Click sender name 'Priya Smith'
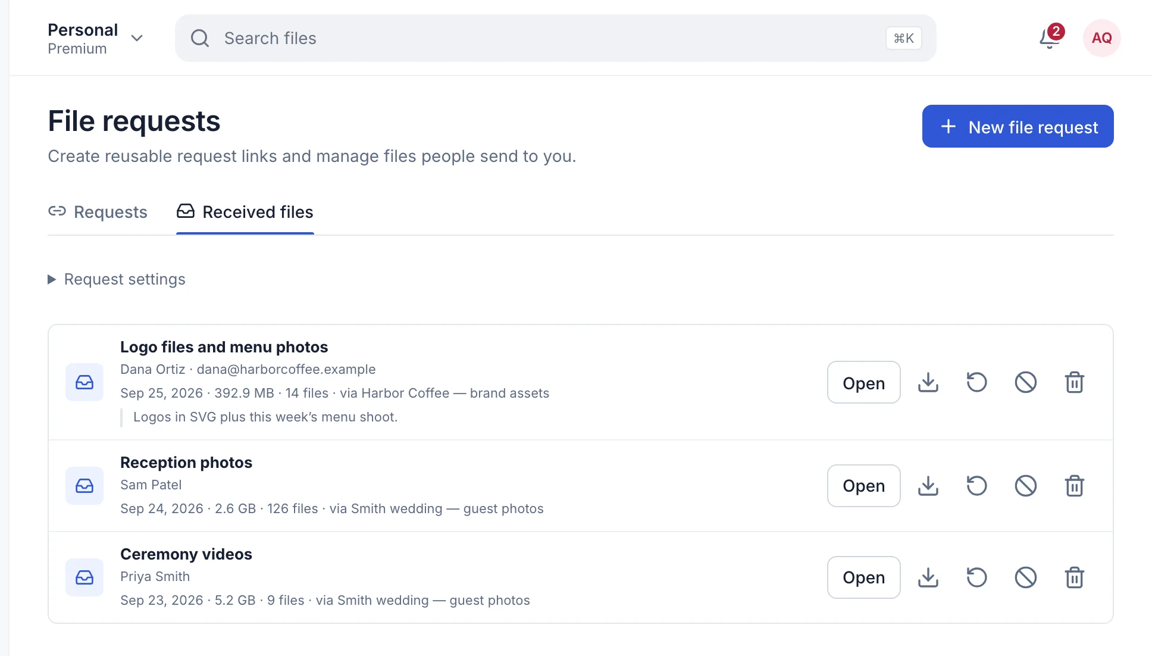Screen dimensions: 1152x656 [x=155, y=576]
